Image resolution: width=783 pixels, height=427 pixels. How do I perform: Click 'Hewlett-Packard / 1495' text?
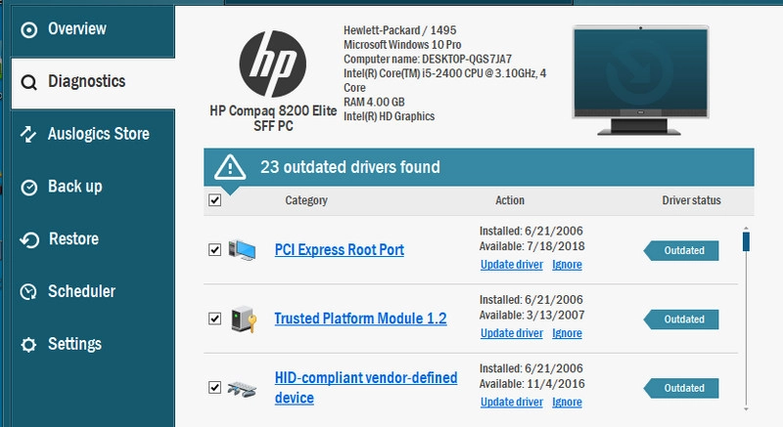click(400, 30)
